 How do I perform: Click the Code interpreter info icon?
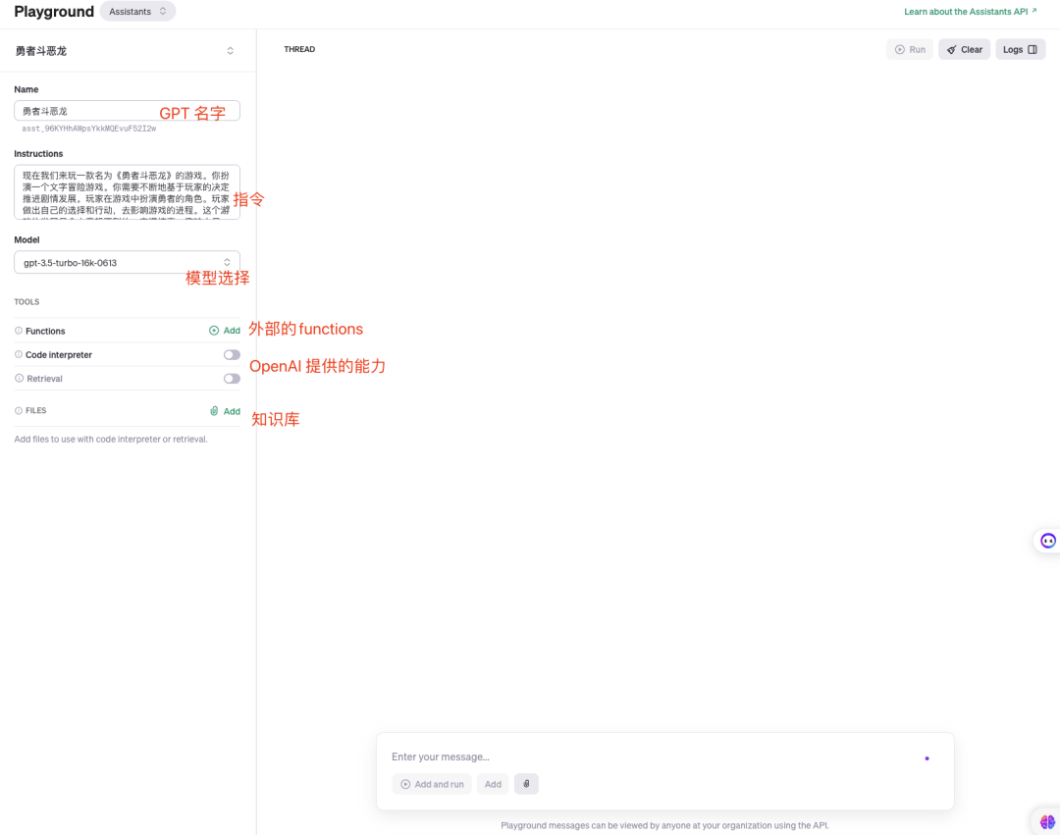(19, 354)
